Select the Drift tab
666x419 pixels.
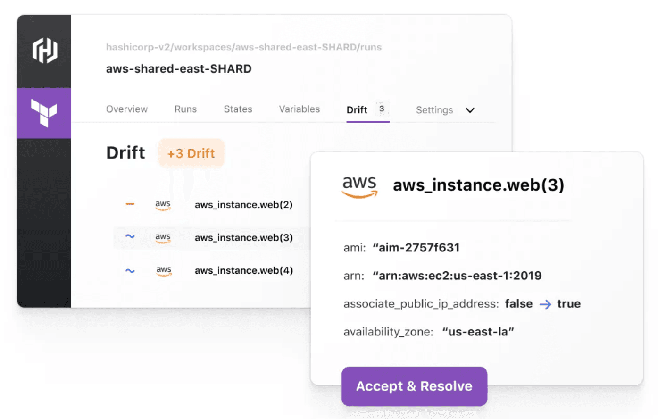357,110
